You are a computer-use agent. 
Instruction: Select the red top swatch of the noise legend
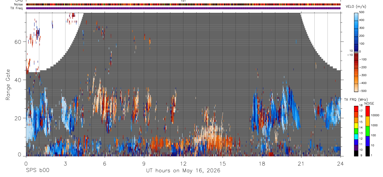coord(367,111)
